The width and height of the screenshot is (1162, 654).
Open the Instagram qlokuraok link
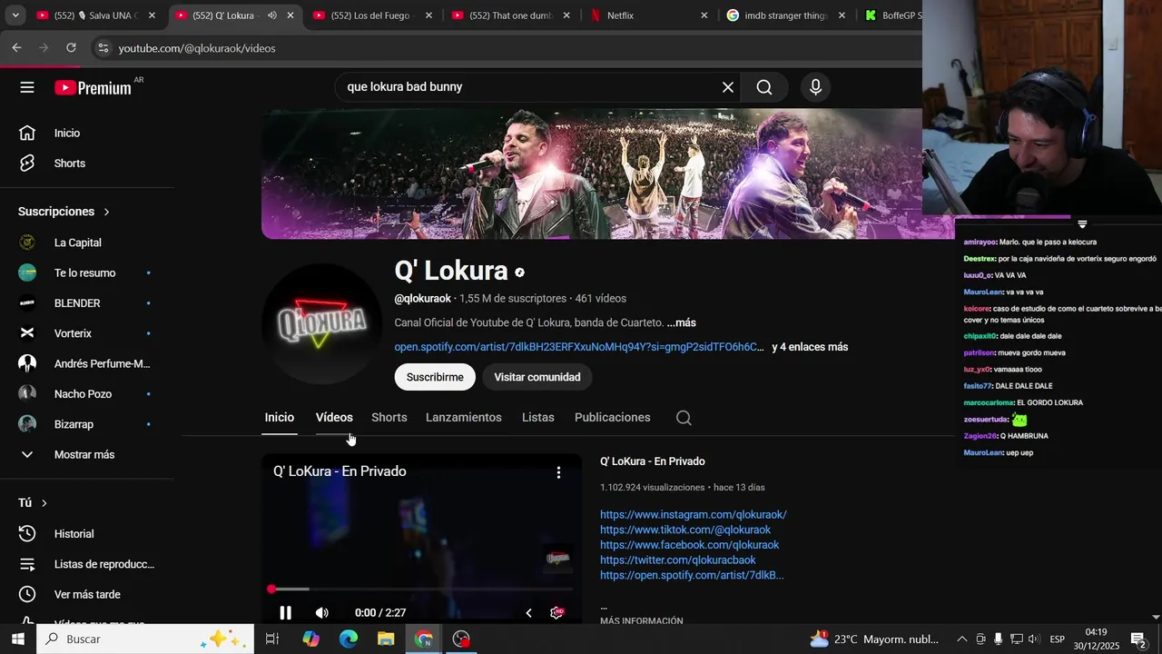[x=694, y=515]
